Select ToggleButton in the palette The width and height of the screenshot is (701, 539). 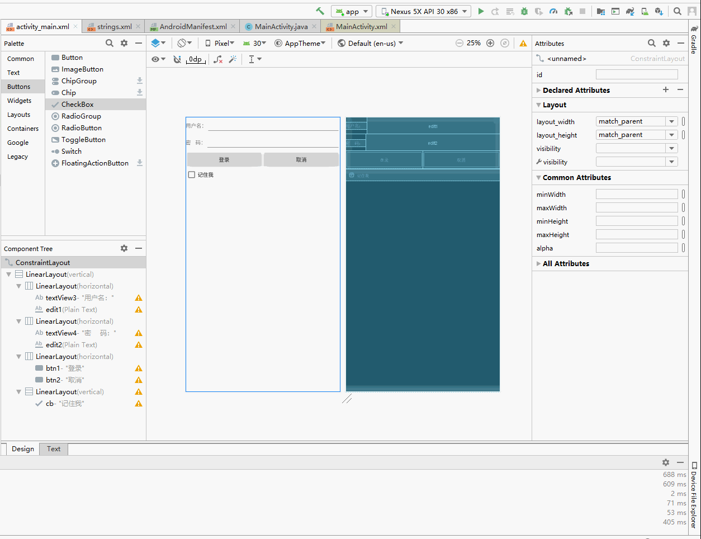point(96,140)
